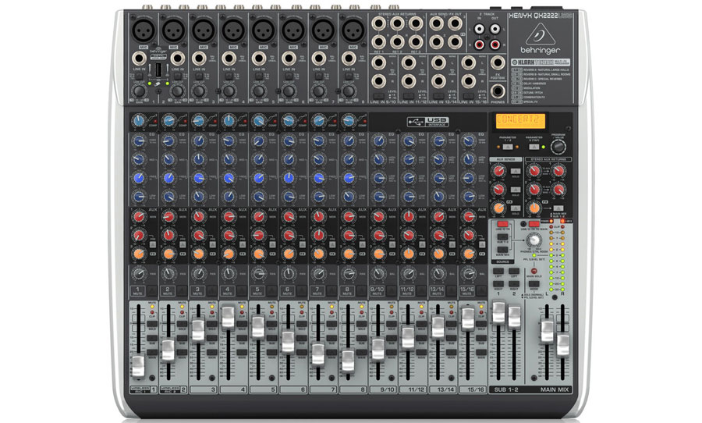Click the channel 1 fader handle

click(x=138, y=365)
